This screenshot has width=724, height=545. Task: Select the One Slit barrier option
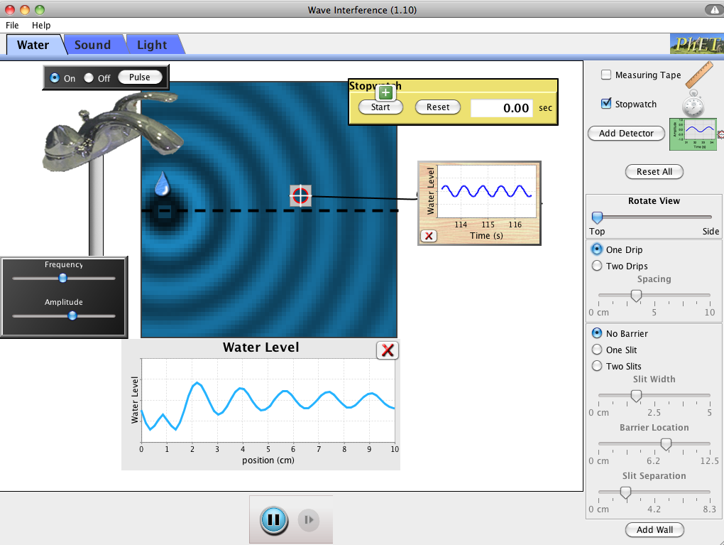click(x=597, y=350)
